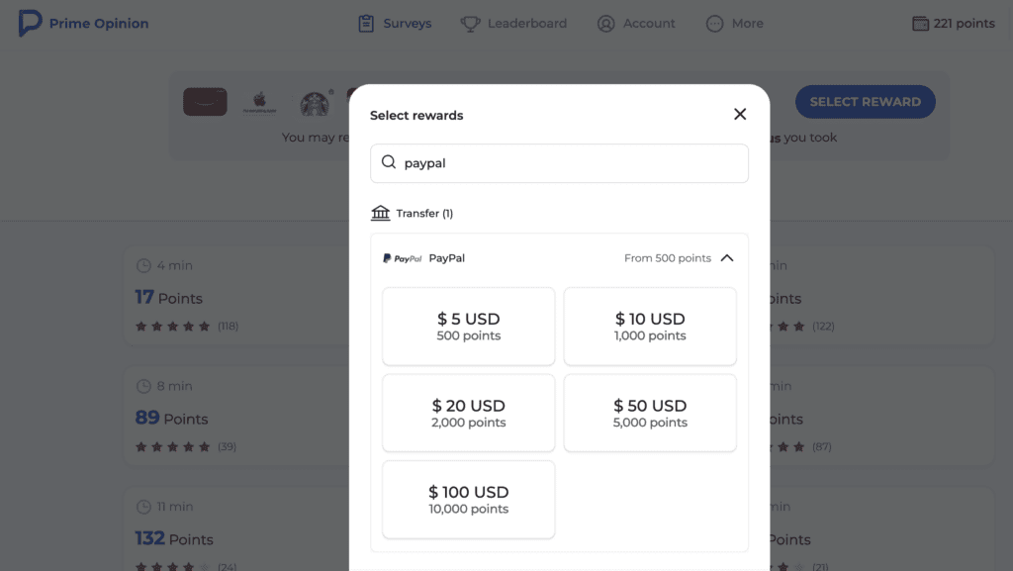This screenshot has height=571, width=1013.
Task: Select the $100 USD reward card
Action: (x=468, y=499)
